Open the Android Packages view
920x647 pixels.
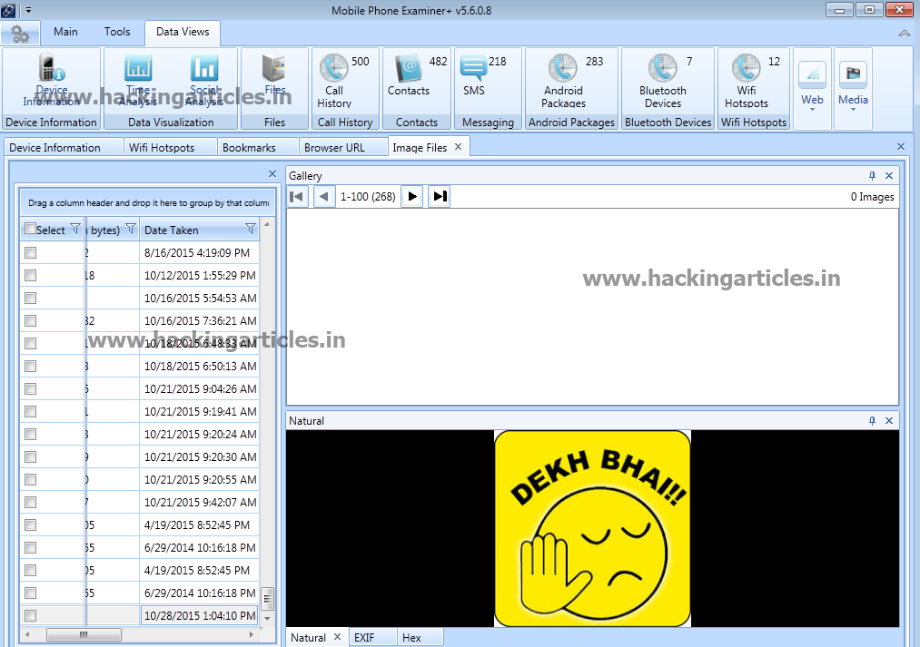coord(563,82)
